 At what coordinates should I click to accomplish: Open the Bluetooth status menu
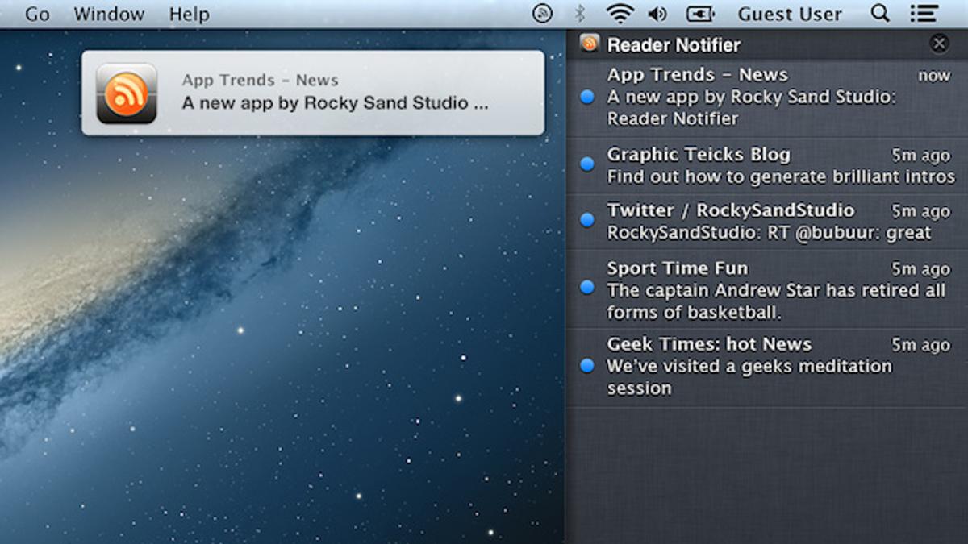(579, 14)
